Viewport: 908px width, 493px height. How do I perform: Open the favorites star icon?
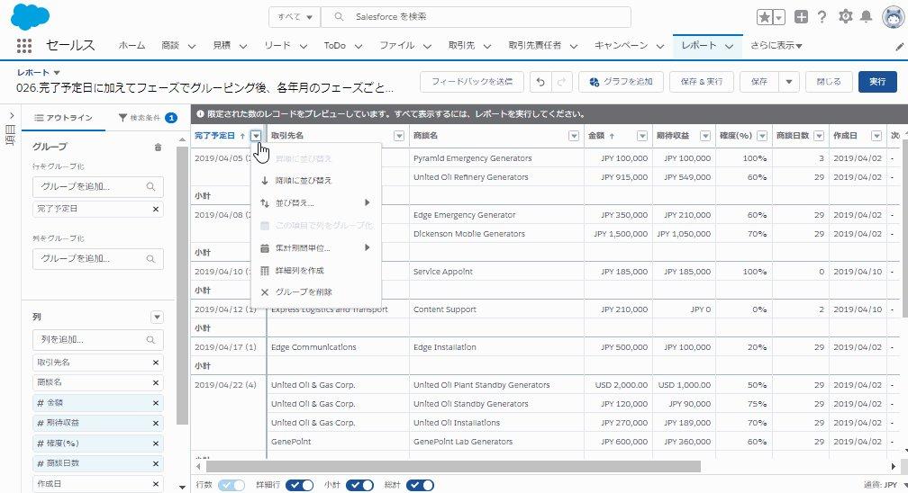[x=765, y=17]
